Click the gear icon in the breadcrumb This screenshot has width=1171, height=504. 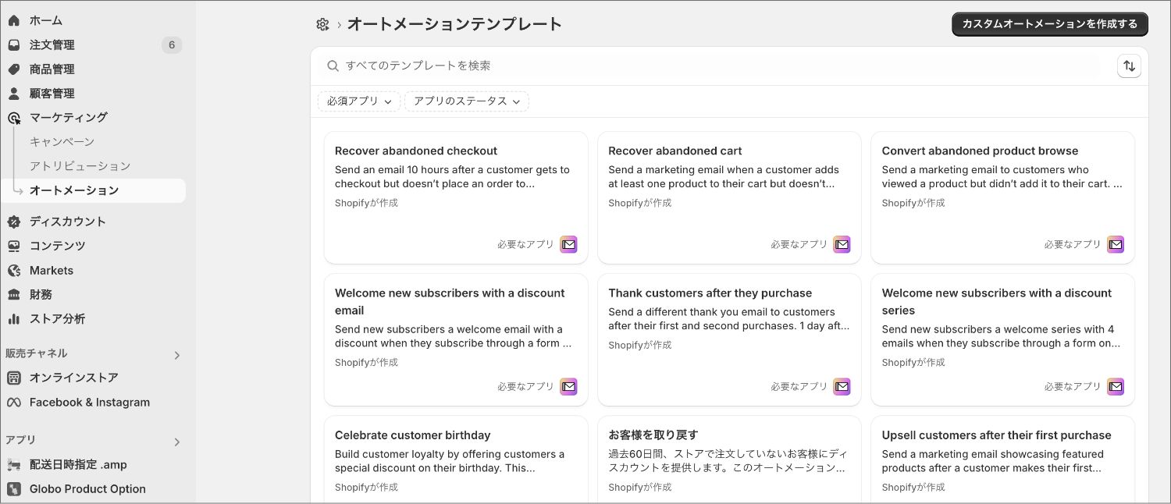(x=322, y=24)
